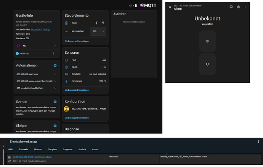
Task: Click the Diagnose card heading
Action: coord(72,129)
